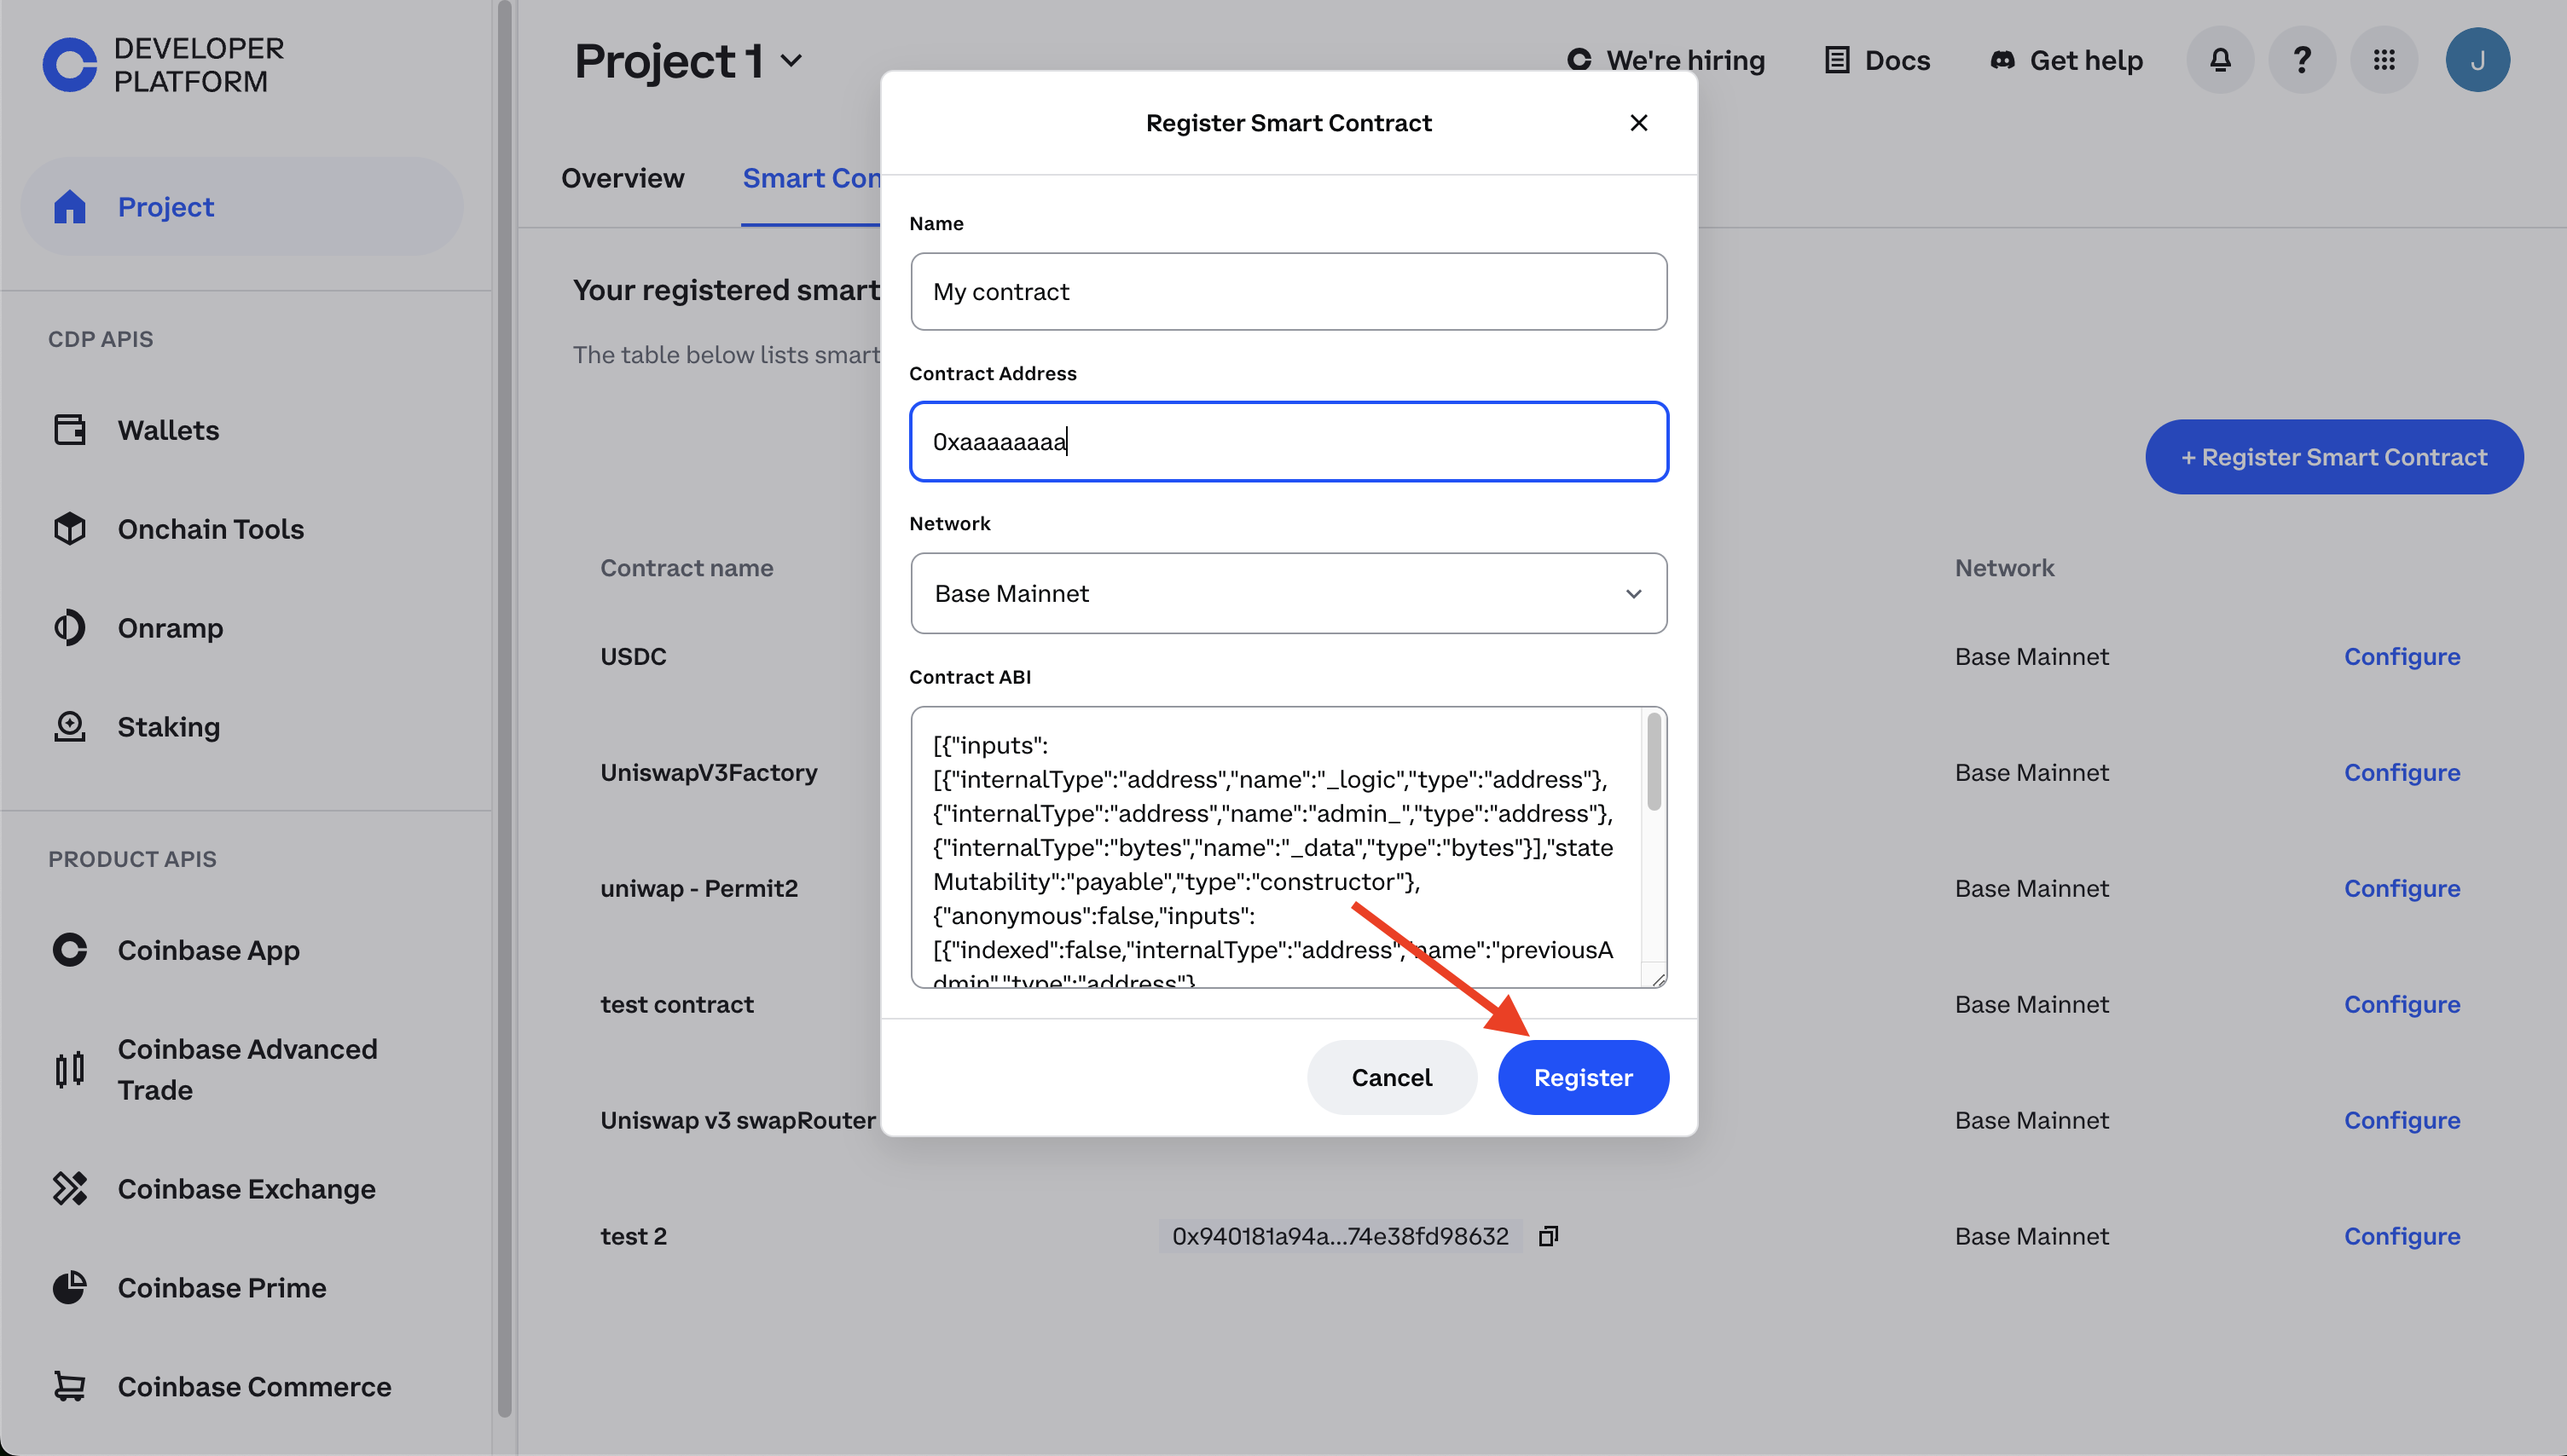Open Onramp in the sidebar

point(170,628)
